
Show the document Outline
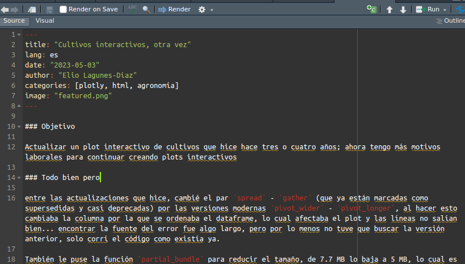(450, 21)
